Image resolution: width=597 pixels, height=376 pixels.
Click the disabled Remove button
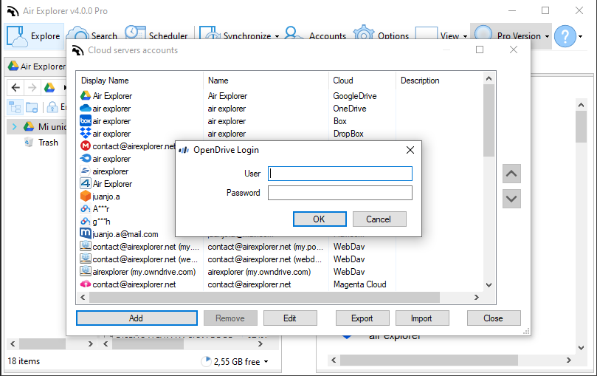pos(230,318)
